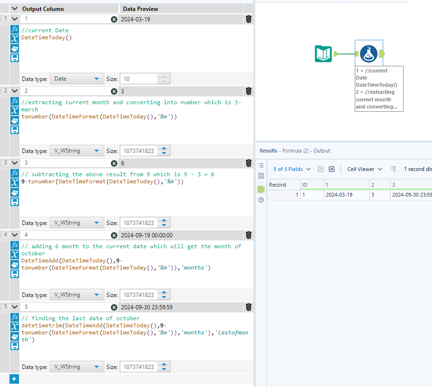Clear output column name 4 via its X button
The image size is (432, 387).
114,235
